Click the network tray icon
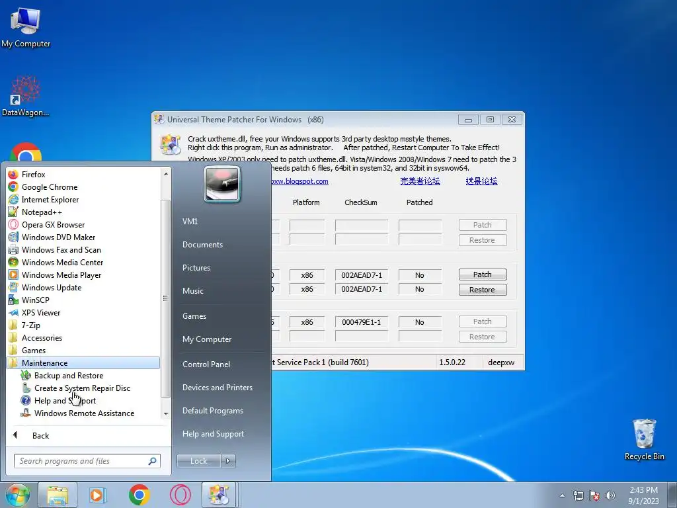This screenshot has width=677, height=508. click(578, 495)
